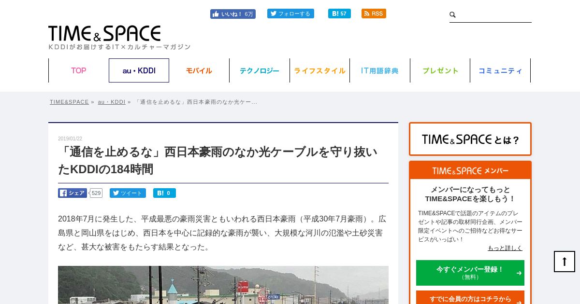Open the ライフスタイル navigation item
This screenshot has height=304, width=580.
pos(319,70)
